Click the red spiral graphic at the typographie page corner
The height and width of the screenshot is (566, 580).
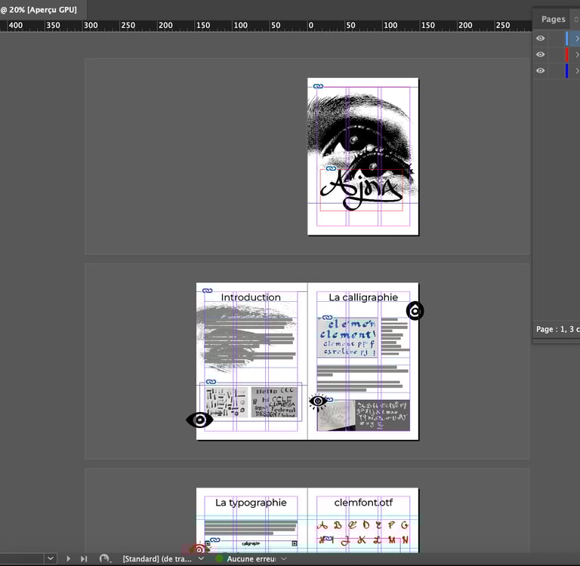pos(199,549)
